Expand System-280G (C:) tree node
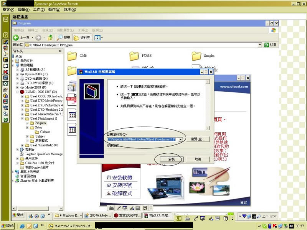The width and height of the screenshot is (307, 230). (x=17, y=74)
